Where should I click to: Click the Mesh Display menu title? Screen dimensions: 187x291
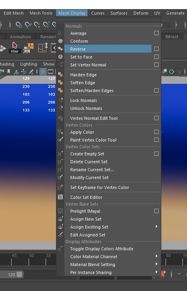point(72,13)
